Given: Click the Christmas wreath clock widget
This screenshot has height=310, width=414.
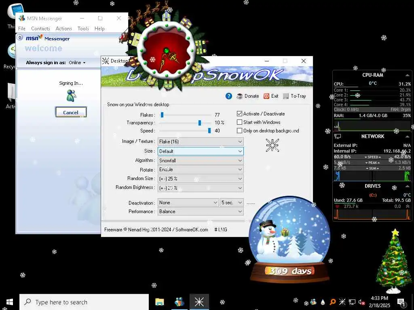Looking at the screenshot, I should click(x=167, y=50).
